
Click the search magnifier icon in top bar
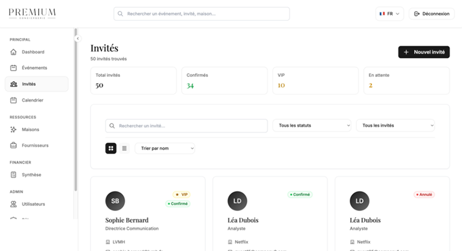[121, 14]
